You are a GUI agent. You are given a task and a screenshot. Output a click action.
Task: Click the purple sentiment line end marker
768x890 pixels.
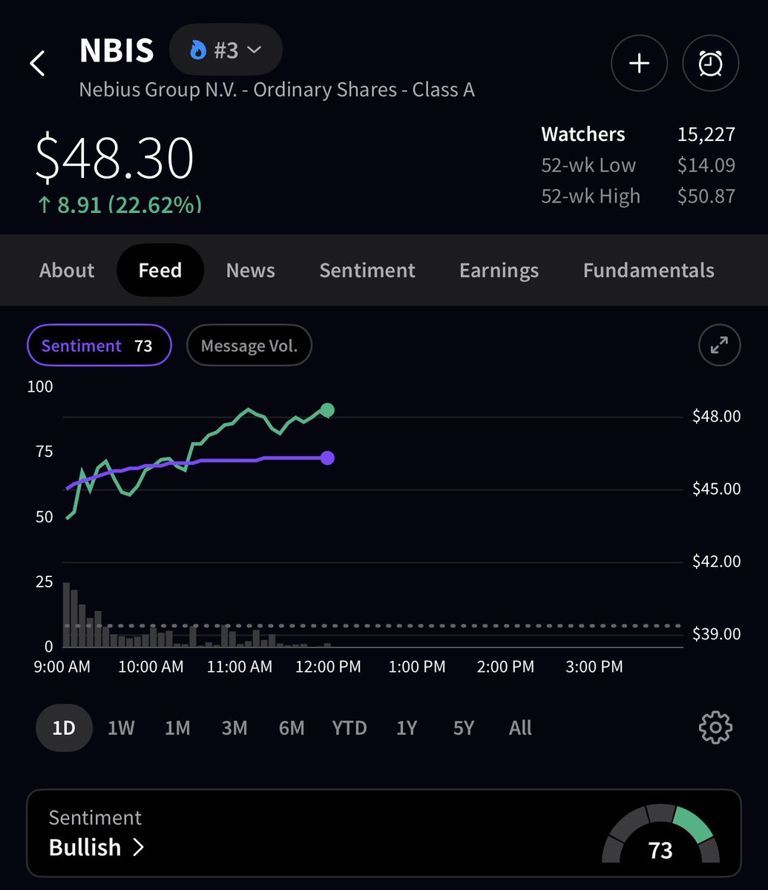pos(327,458)
